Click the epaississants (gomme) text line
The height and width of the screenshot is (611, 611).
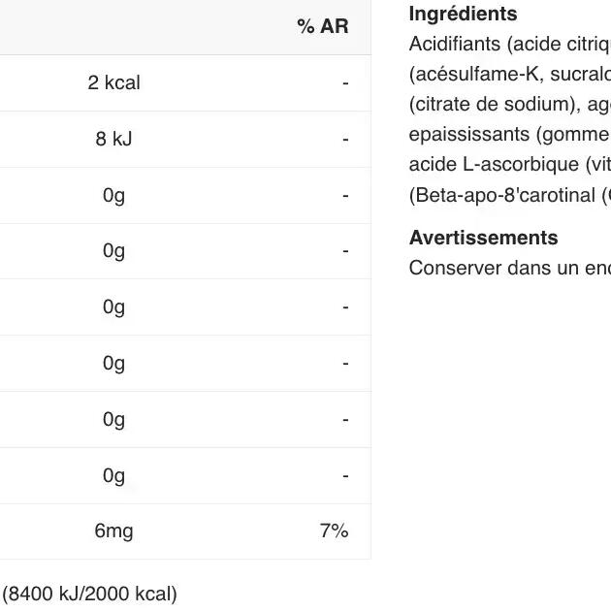click(x=509, y=135)
